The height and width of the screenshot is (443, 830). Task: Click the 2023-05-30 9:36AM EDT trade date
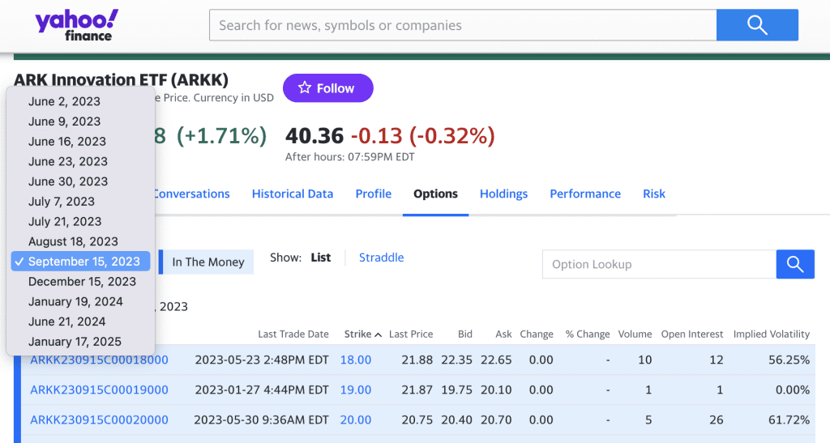tap(261, 420)
